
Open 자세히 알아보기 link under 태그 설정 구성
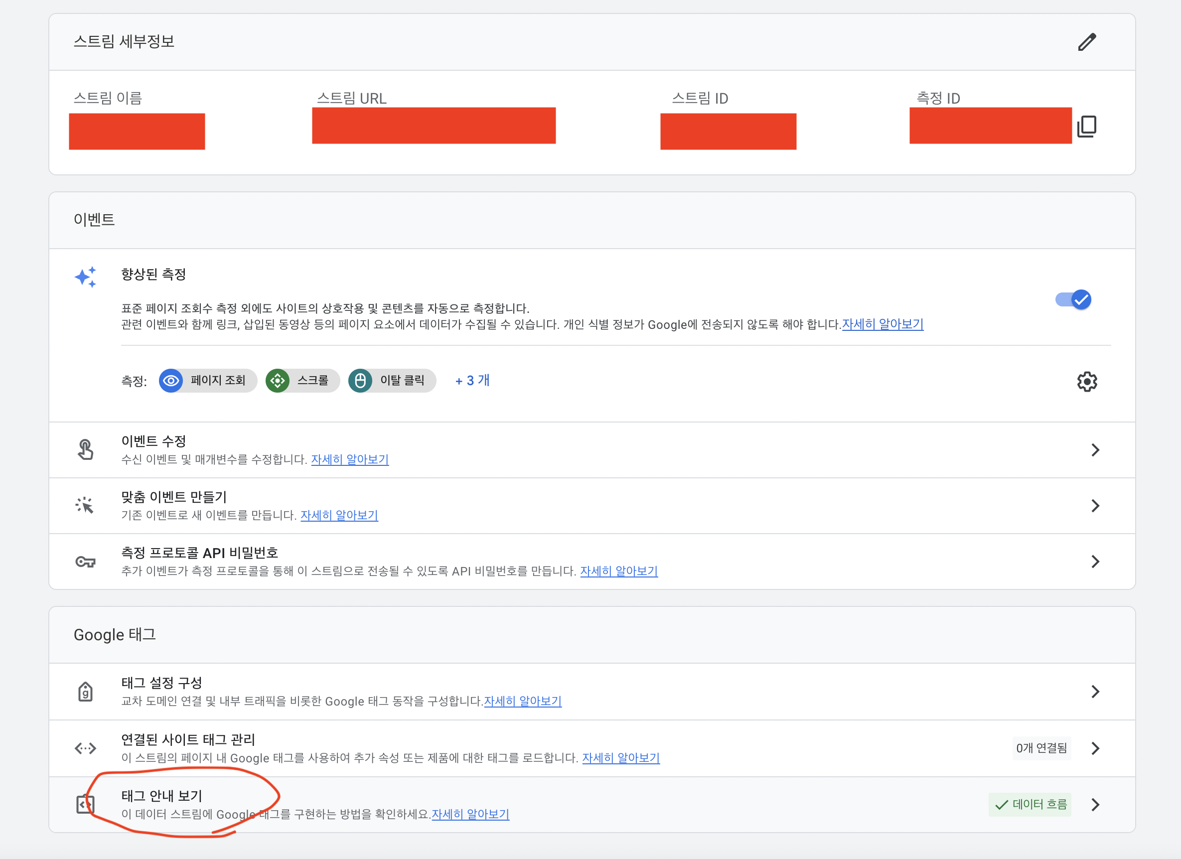(523, 701)
